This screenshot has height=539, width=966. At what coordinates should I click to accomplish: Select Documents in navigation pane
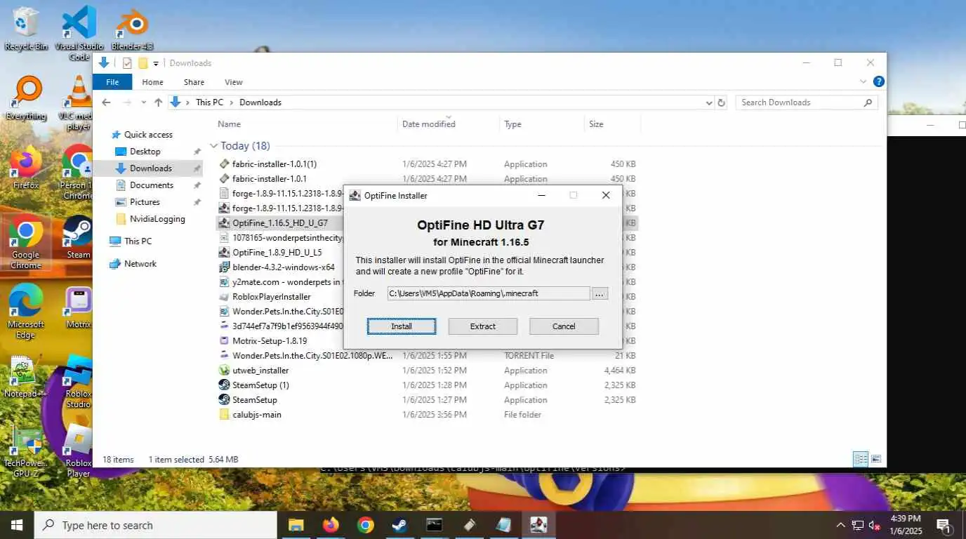click(152, 185)
